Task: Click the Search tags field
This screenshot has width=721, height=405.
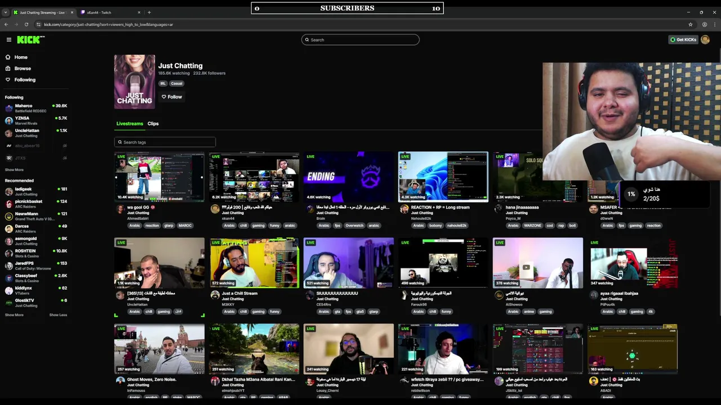Action: click(x=164, y=142)
